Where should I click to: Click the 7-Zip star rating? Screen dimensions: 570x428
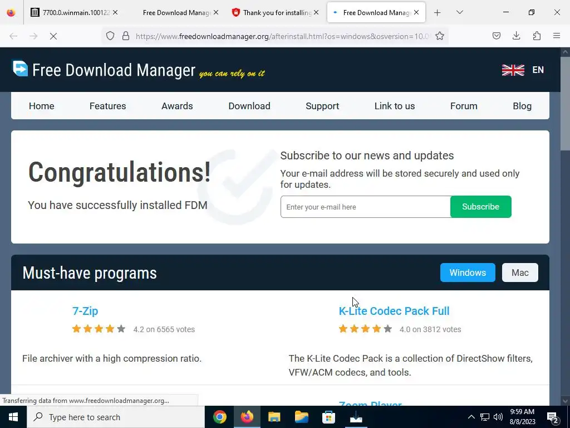click(99, 329)
